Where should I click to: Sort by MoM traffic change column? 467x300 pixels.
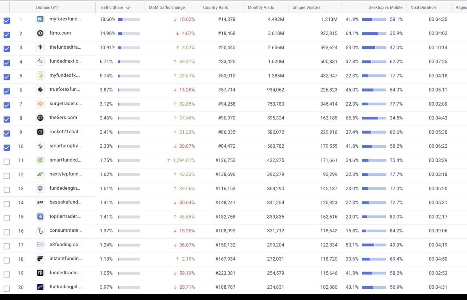tap(167, 7)
